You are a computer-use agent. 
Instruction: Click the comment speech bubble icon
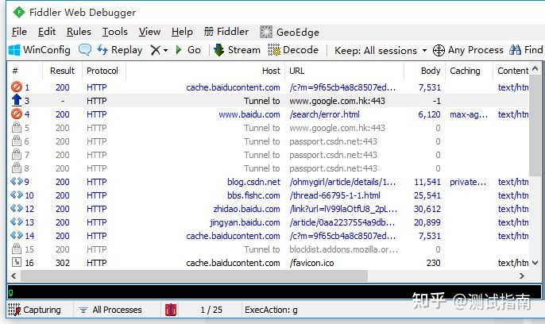point(85,50)
